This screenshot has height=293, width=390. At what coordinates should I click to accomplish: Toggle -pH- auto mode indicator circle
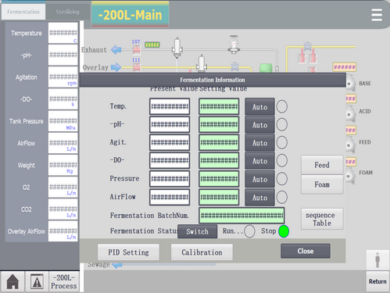pos(282,124)
